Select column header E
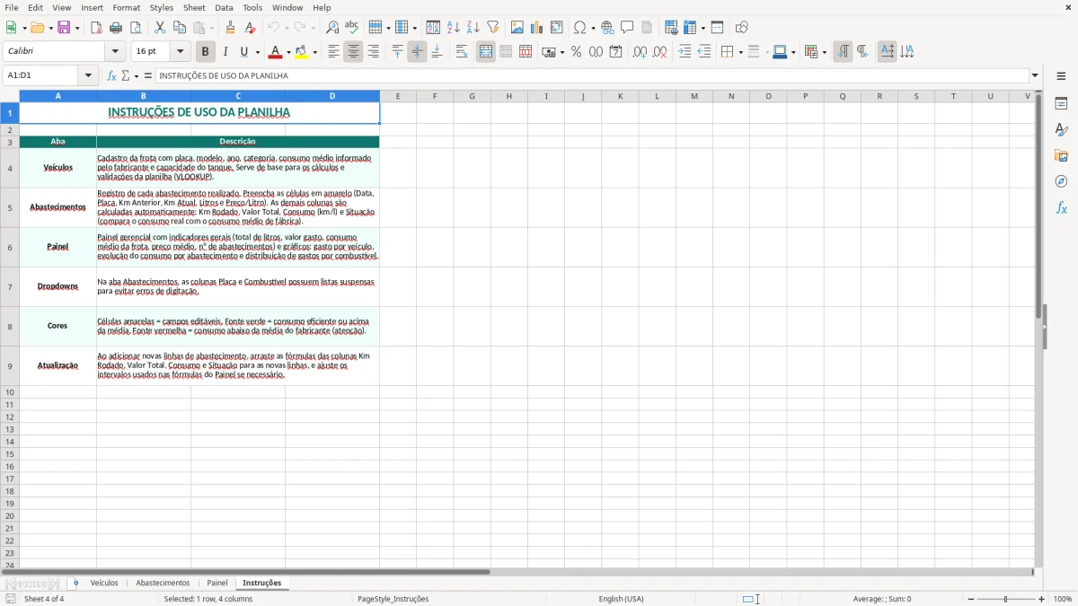The image size is (1078, 606). [398, 96]
